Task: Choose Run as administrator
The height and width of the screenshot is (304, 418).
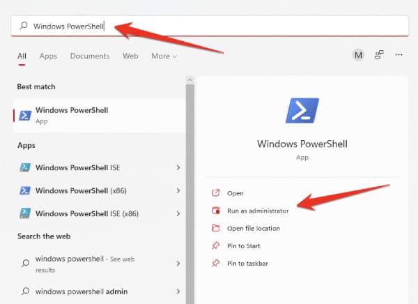Action: point(258,211)
